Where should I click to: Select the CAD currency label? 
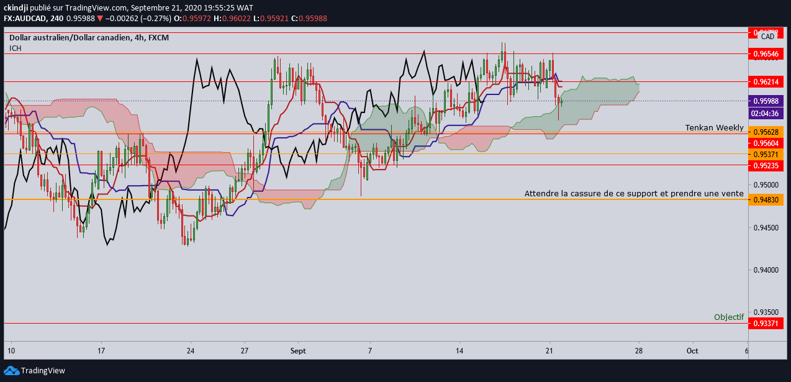tap(767, 37)
